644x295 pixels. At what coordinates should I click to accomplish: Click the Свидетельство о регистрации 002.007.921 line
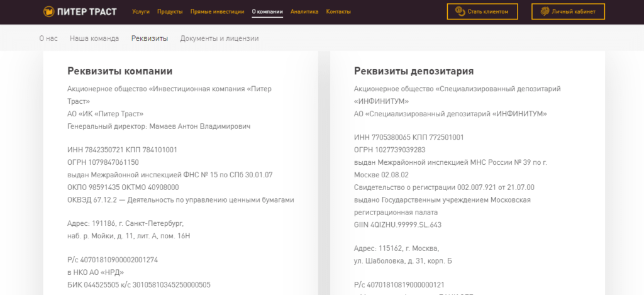click(444, 187)
